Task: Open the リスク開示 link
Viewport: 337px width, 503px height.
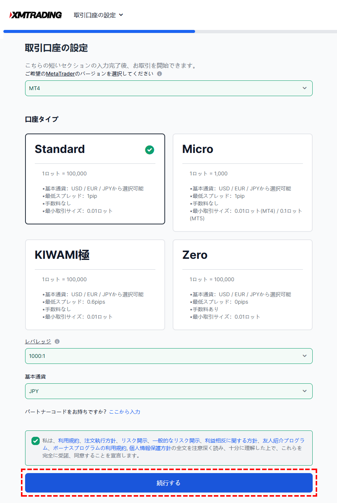Action: point(134,441)
